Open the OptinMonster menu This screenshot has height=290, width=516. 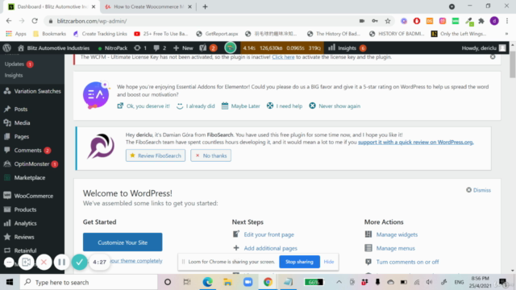[32, 164]
